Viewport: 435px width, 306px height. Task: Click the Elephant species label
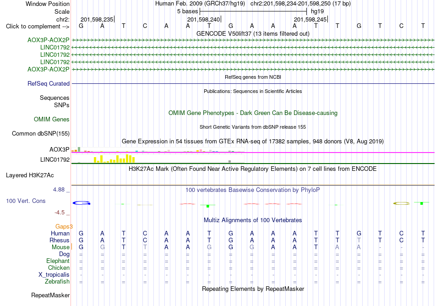click(x=58, y=261)
